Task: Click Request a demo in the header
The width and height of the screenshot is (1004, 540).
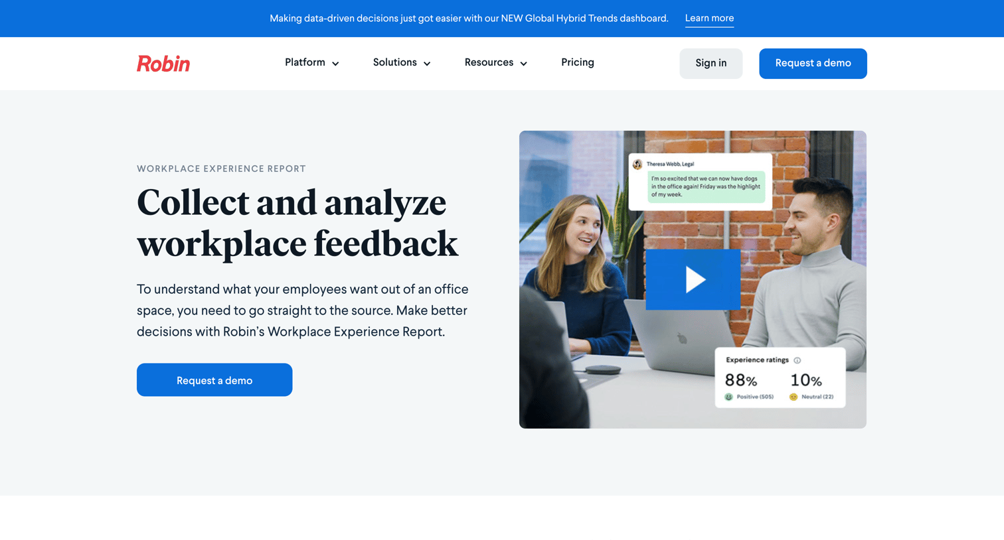Action: pos(813,64)
